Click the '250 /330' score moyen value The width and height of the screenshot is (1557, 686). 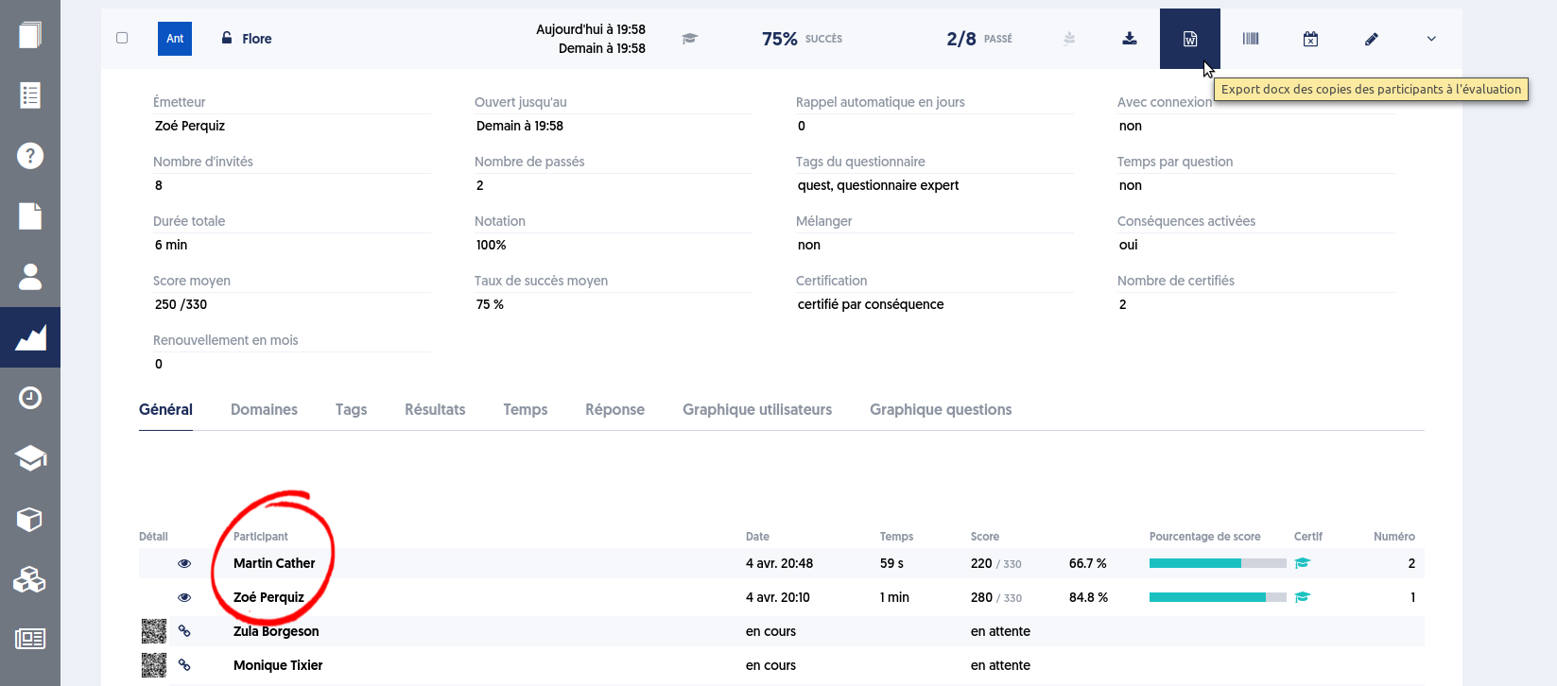click(181, 304)
